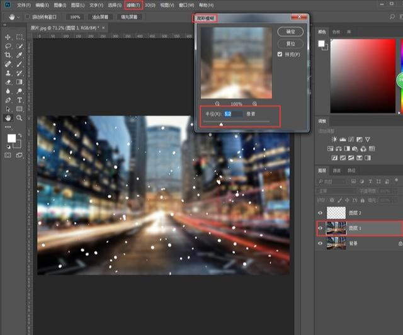This screenshot has height=335, width=403.
Task: Toggle lock image pixels brush icon
Action: pos(339,200)
